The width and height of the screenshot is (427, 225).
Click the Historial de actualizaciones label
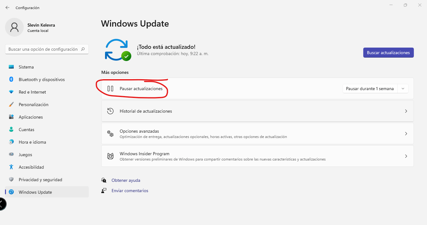point(146,111)
